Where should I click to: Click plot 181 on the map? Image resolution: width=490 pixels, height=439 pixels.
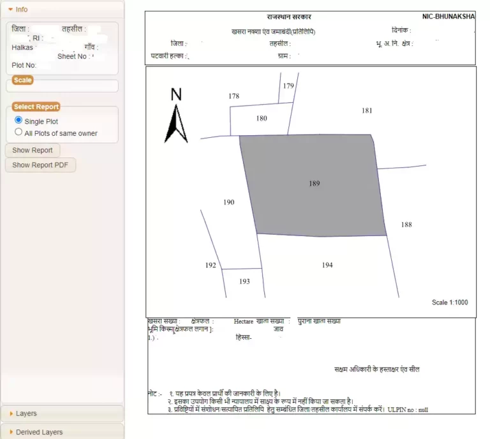[367, 110]
